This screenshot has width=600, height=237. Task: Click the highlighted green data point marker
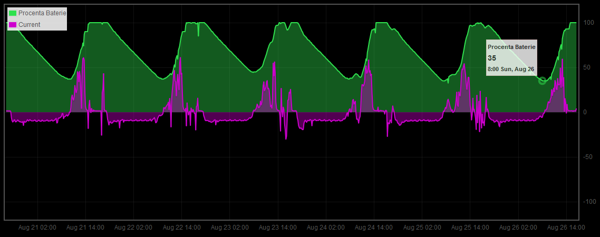[542, 81]
